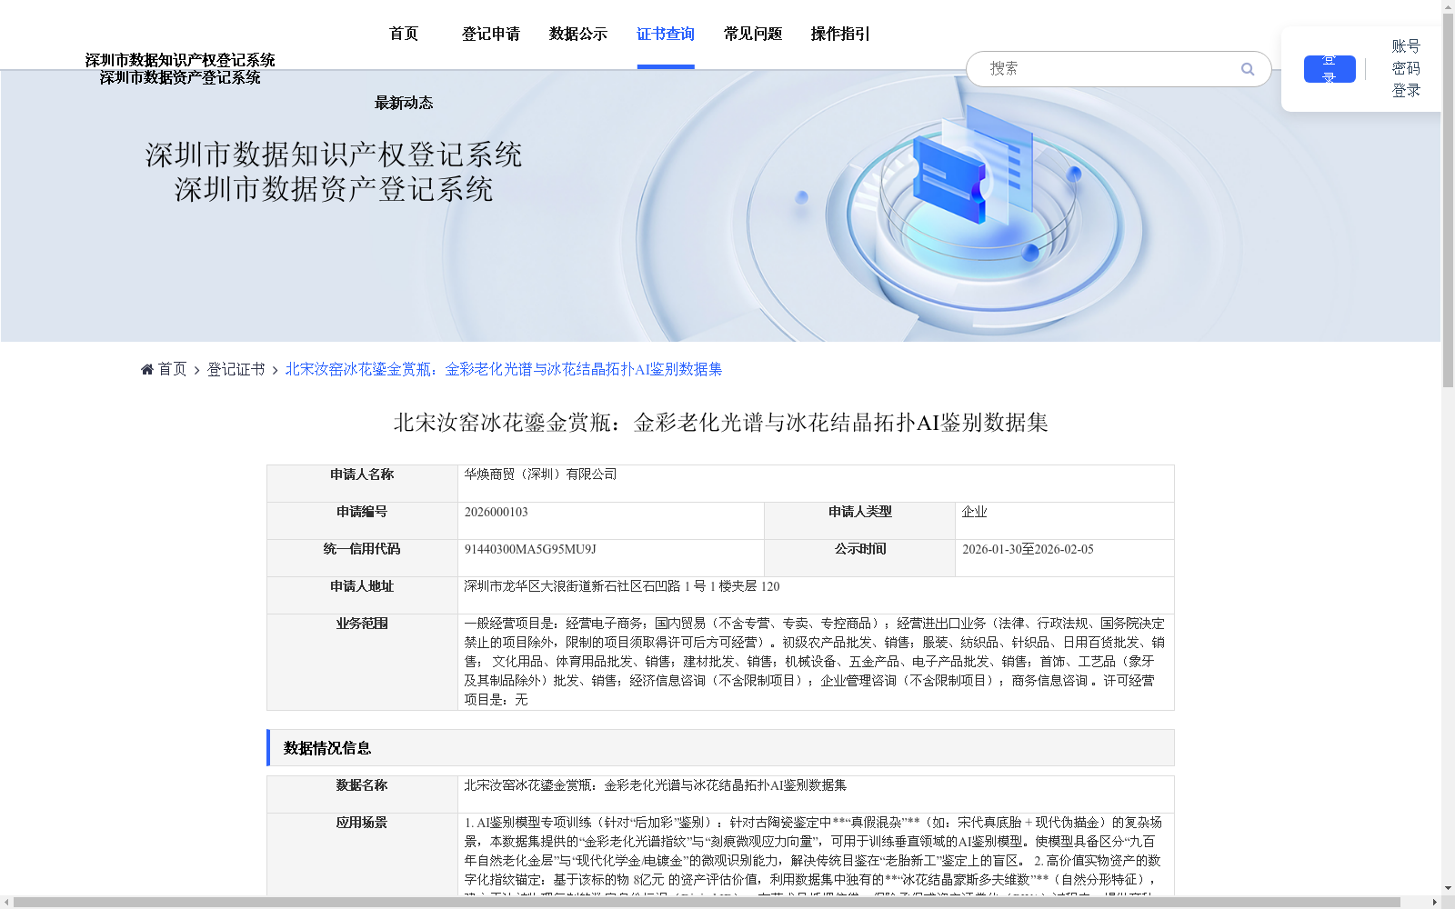This screenshot has height=909, width=1455.
Task: Open the 操作指引 navigation tab
Action: coord(840,34)
